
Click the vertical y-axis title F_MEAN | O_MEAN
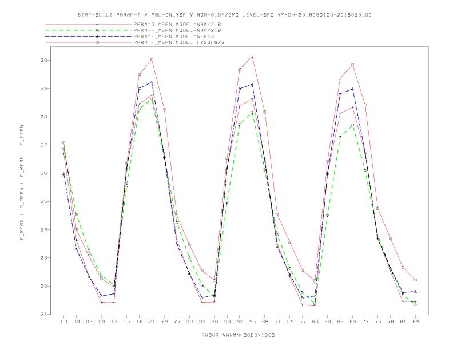tap(22, 182)
